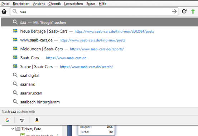
Task: Open the Ansicht menu
Action: (x=39, y=4)
